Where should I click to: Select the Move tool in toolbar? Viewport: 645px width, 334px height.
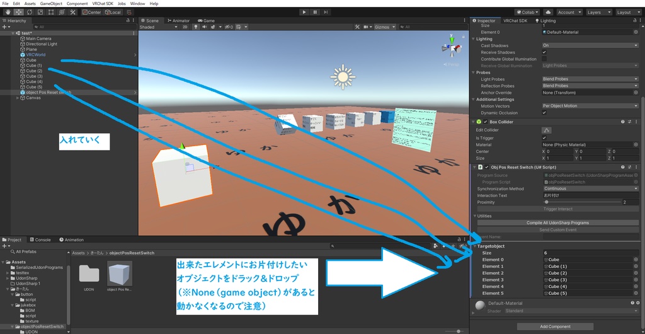click(x=18, y=12)
